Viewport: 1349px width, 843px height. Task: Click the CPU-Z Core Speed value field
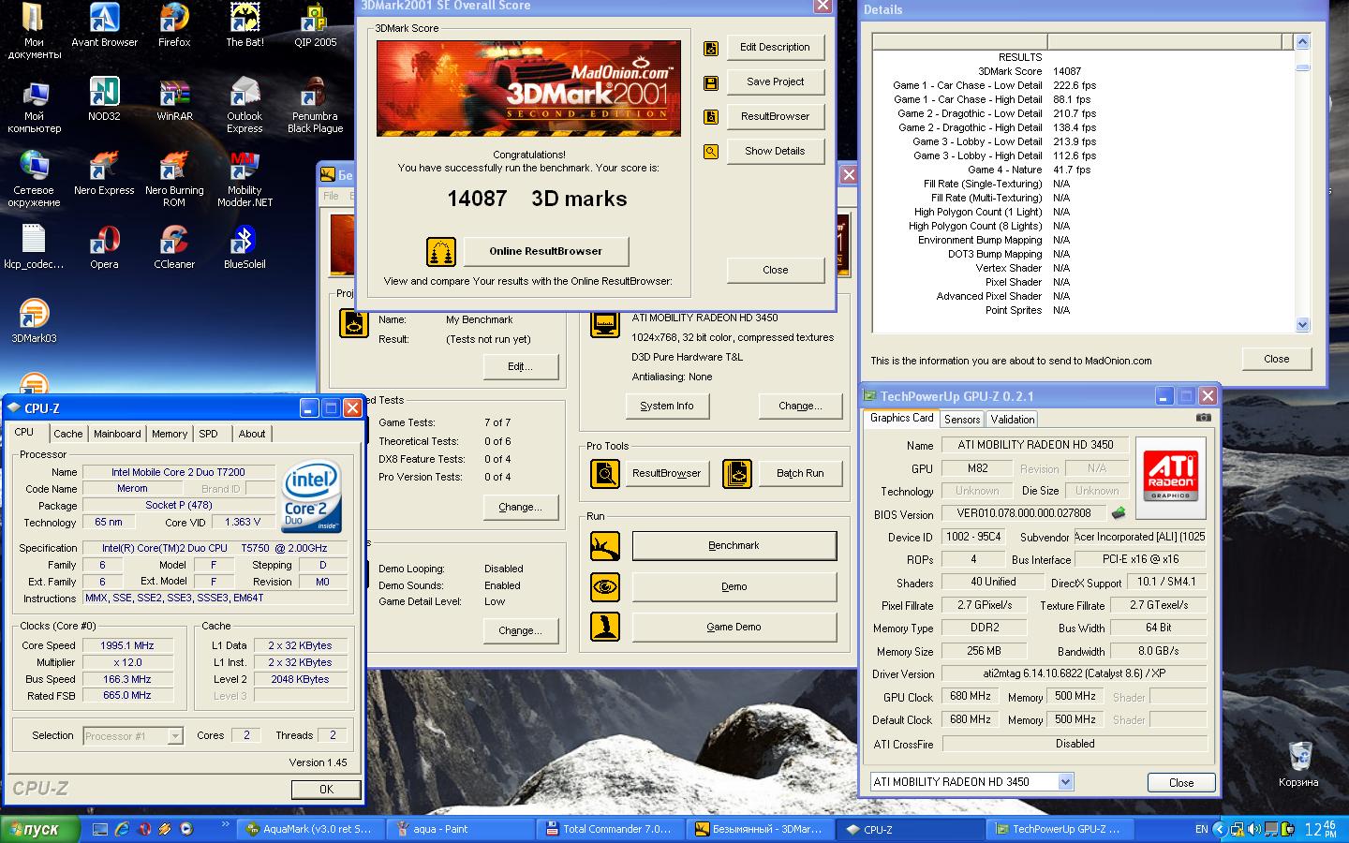coord(128,645)
